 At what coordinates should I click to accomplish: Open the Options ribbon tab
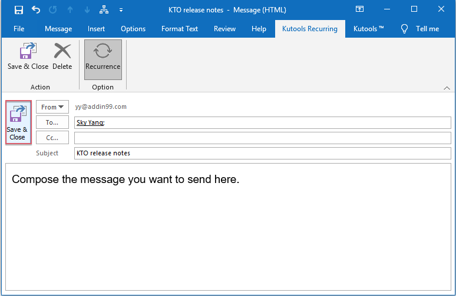coord(133,29)
